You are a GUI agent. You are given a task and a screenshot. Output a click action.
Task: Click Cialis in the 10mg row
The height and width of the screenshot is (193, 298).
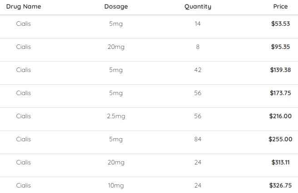(23, 186)
